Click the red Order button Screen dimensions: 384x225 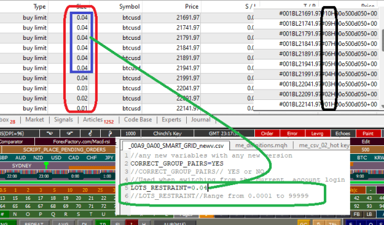pos(267,134)
